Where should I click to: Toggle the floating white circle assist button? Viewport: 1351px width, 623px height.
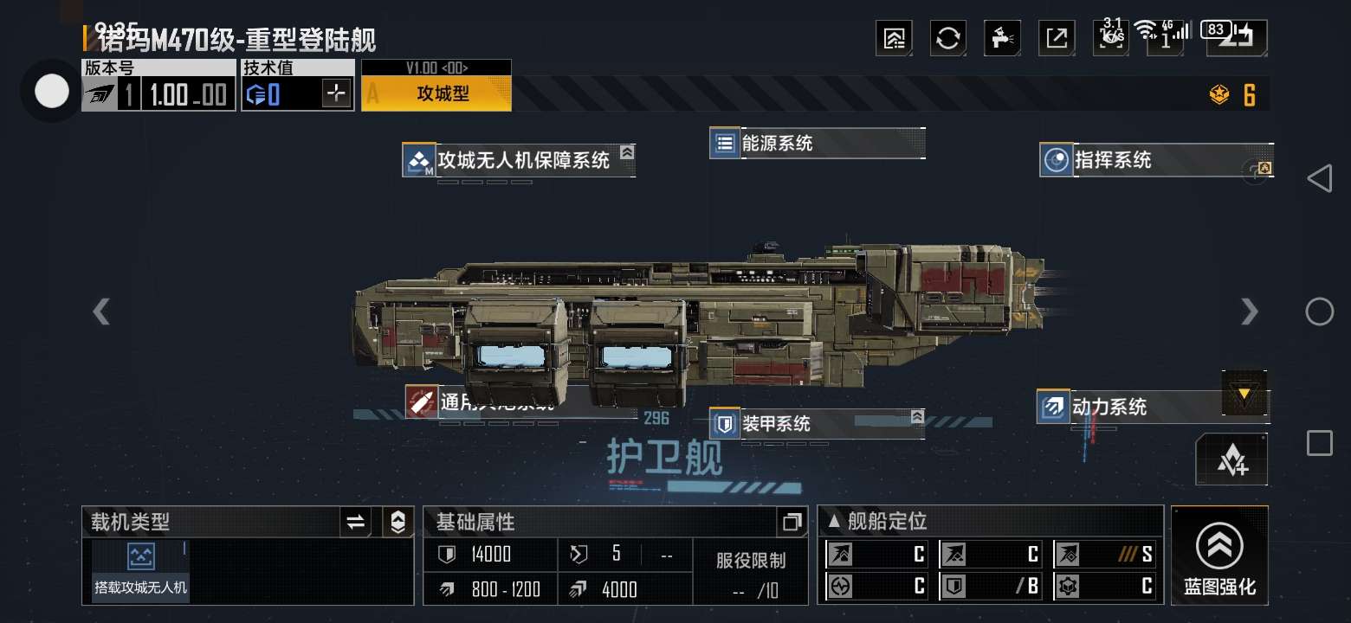coord(51,91)
